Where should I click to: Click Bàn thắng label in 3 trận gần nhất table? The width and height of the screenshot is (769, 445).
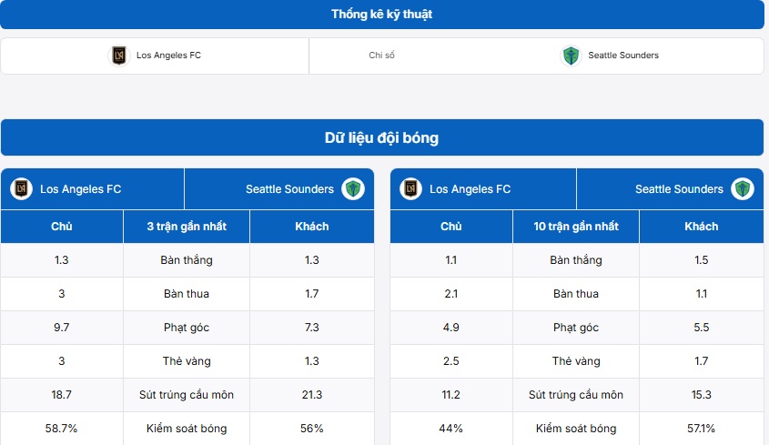click(x=187, y=260)
